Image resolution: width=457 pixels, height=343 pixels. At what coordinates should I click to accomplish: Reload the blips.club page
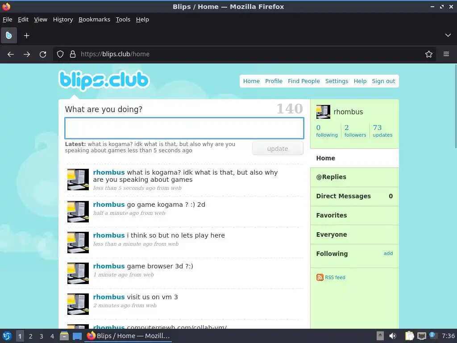coord(43,54)
